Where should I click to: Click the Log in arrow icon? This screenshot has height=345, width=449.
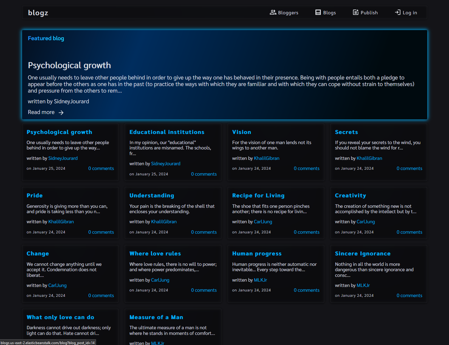[x=398, y=13]
